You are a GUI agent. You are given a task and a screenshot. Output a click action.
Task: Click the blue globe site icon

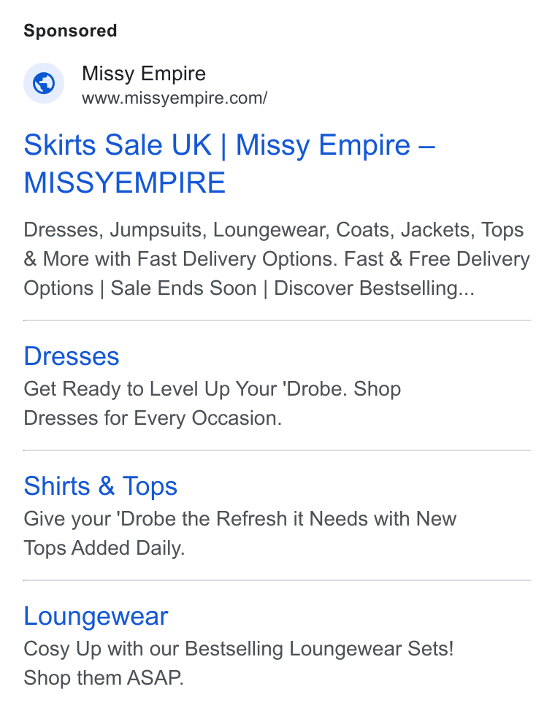point(44,83)
